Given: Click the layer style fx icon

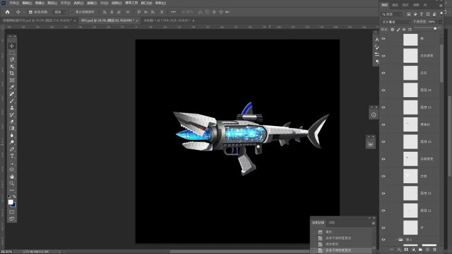Looking at the screenshot, I should pos(399,249).
